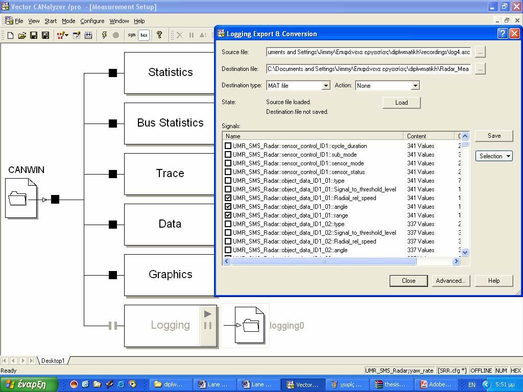Viewport: 523px width, 392px height.
Task: Switch to symbolic display with sym
Action: (x=132, y=35)
